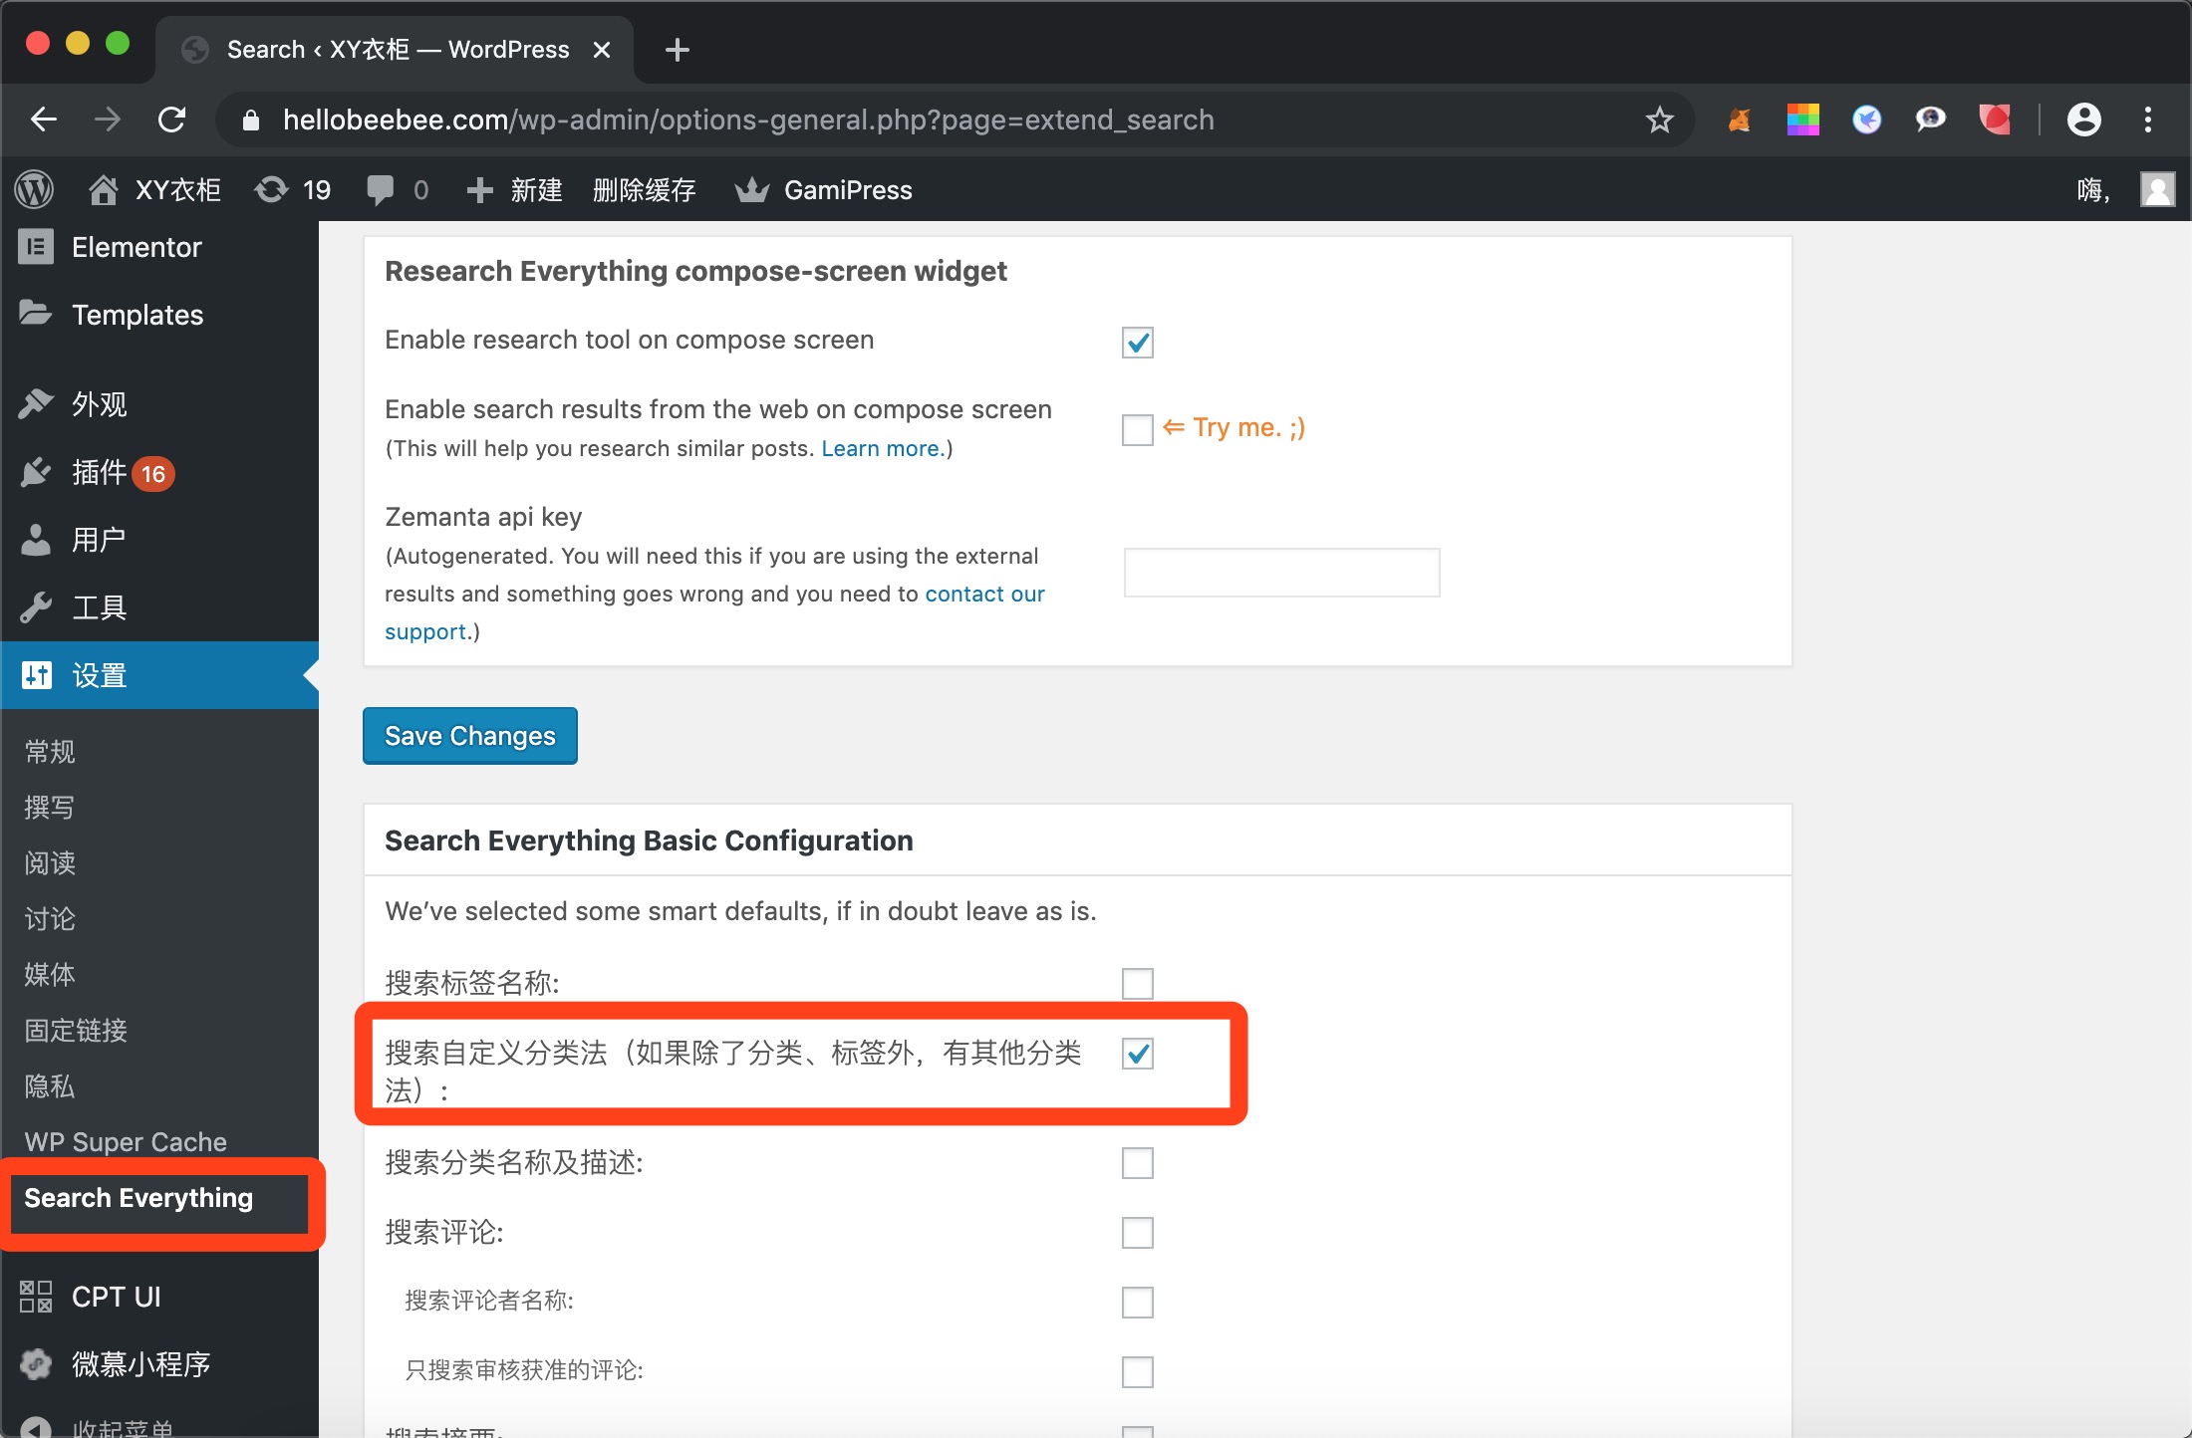Screen dimensions: 2192x1438
Task: Click the WordPress logo in admin bar
Action: [35, 189]
